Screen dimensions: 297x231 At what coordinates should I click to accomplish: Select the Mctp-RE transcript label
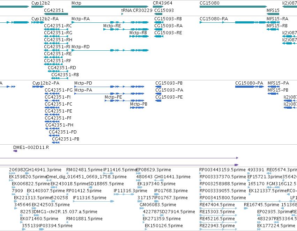pyautogui.click(x=112, y=26)
